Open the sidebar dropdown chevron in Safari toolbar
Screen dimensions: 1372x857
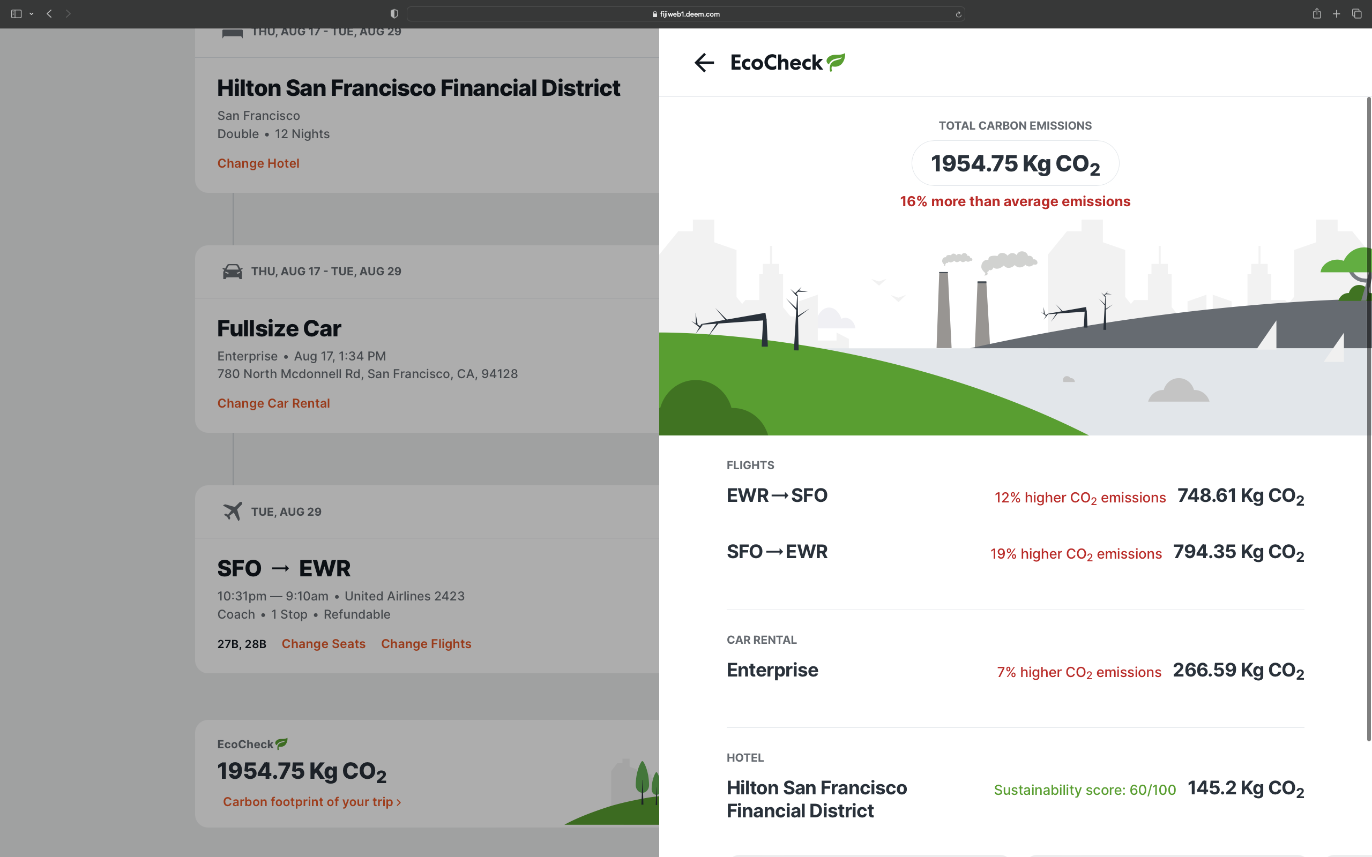31,13
